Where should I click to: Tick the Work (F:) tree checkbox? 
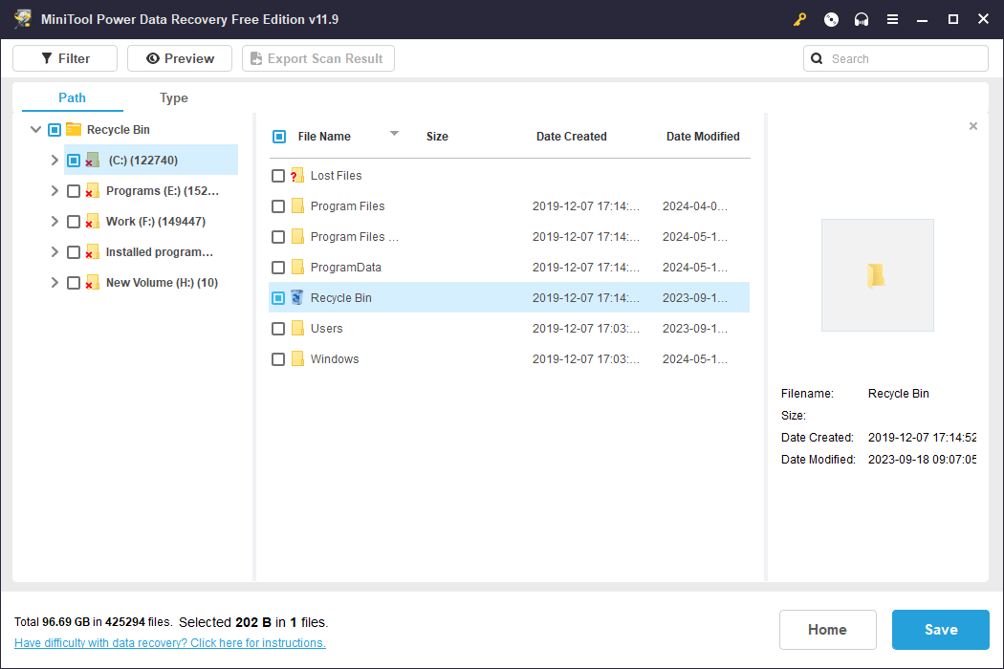click(74, 222)
